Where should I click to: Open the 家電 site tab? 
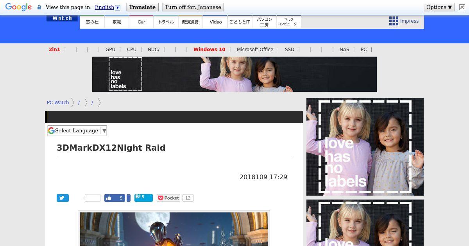[x=117, y=22]
